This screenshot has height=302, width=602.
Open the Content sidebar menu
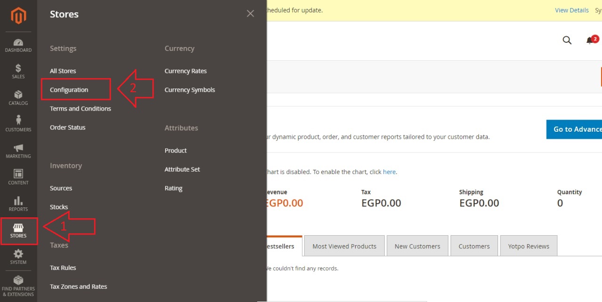(18, 177)
